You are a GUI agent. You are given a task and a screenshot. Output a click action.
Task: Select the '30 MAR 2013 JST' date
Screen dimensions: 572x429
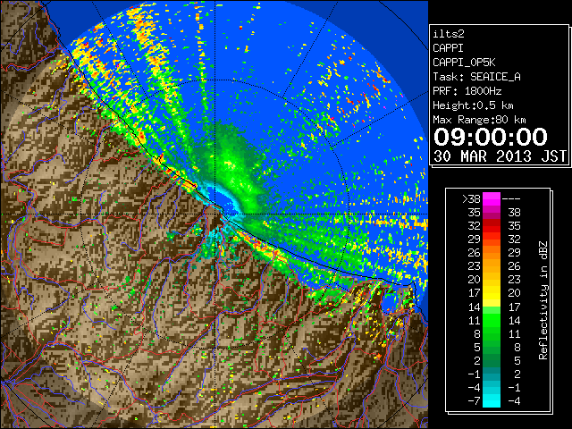coord(500,156)
